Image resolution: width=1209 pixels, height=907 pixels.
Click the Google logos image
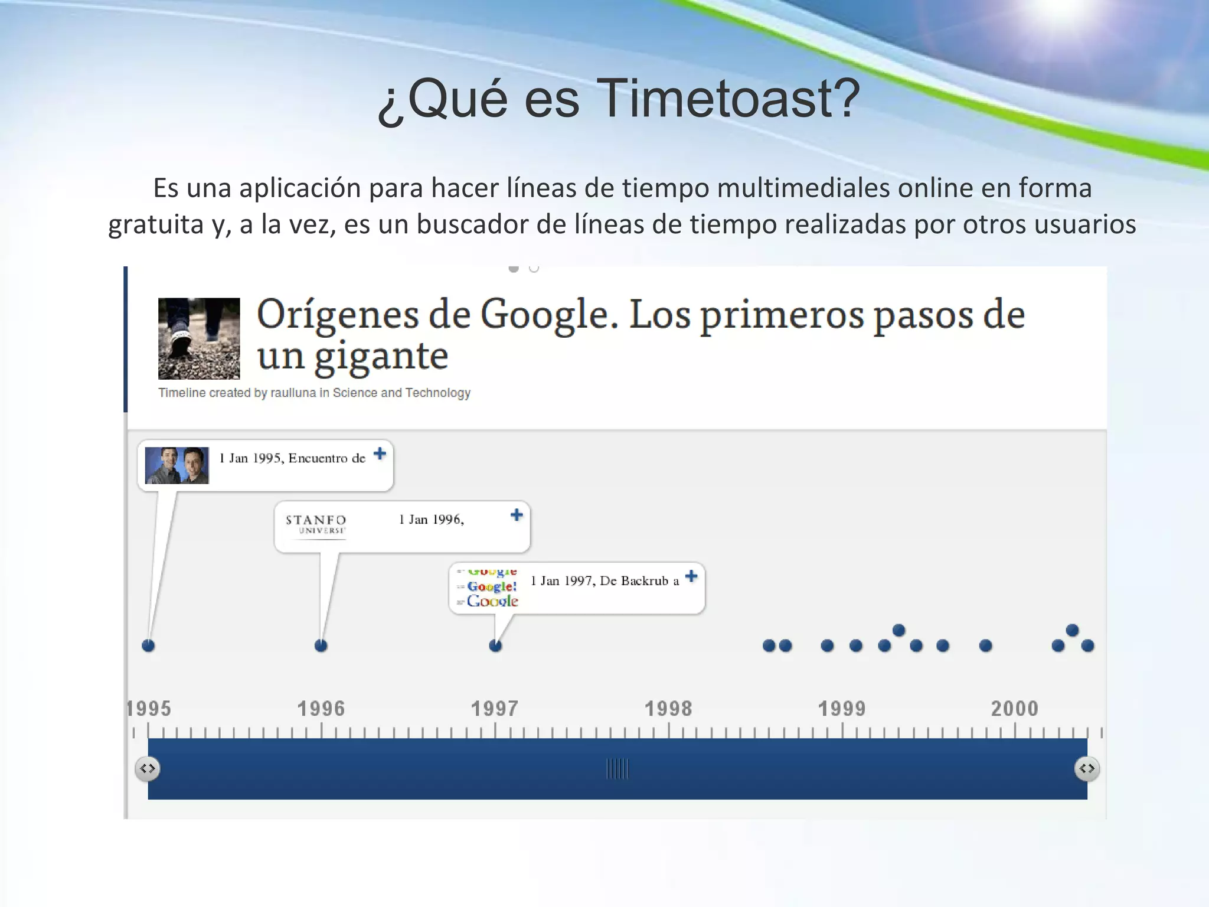(489, 586)
